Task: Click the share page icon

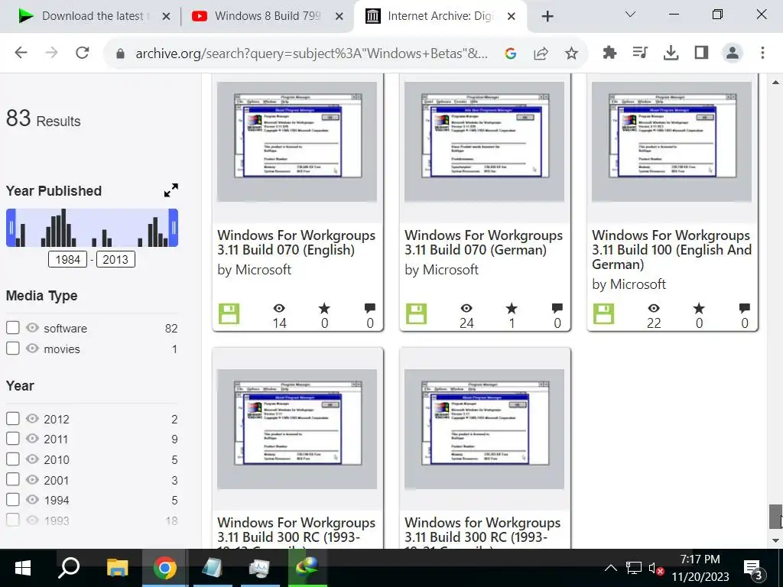Action: [541, 54]
